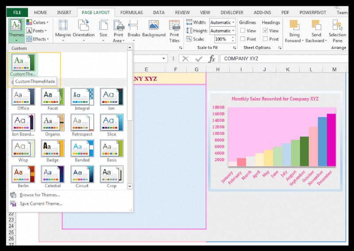Uncheck Headings View checkbox
The image size is (354, 251).
pyautogui.click(x=265, y=30)
